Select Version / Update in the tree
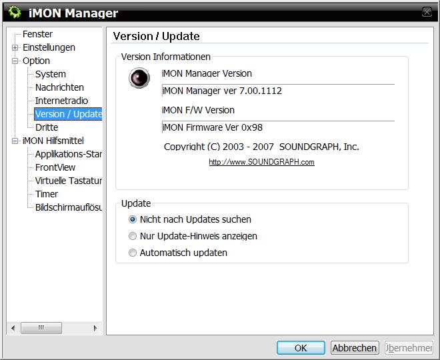The height and width of the screenshot is (360, 440). click(x=68, y=114)
